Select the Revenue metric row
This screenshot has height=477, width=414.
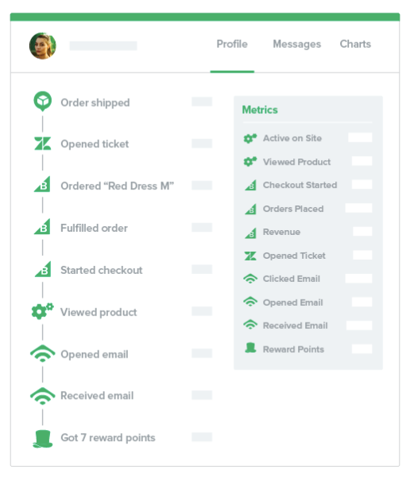click(308, 232)
